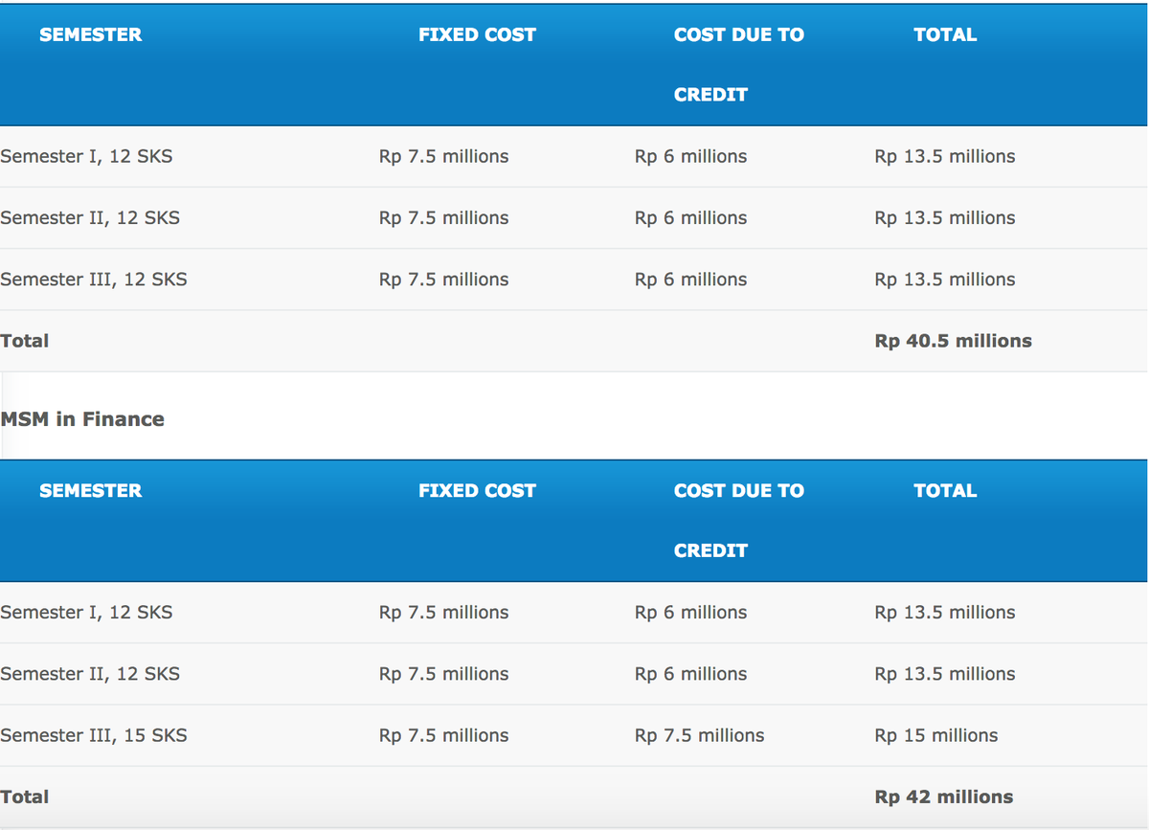Click Semester I 'Rp 13.5 millions' in first table
This screenshot has width=1149, height=830.
coord(945,156)
